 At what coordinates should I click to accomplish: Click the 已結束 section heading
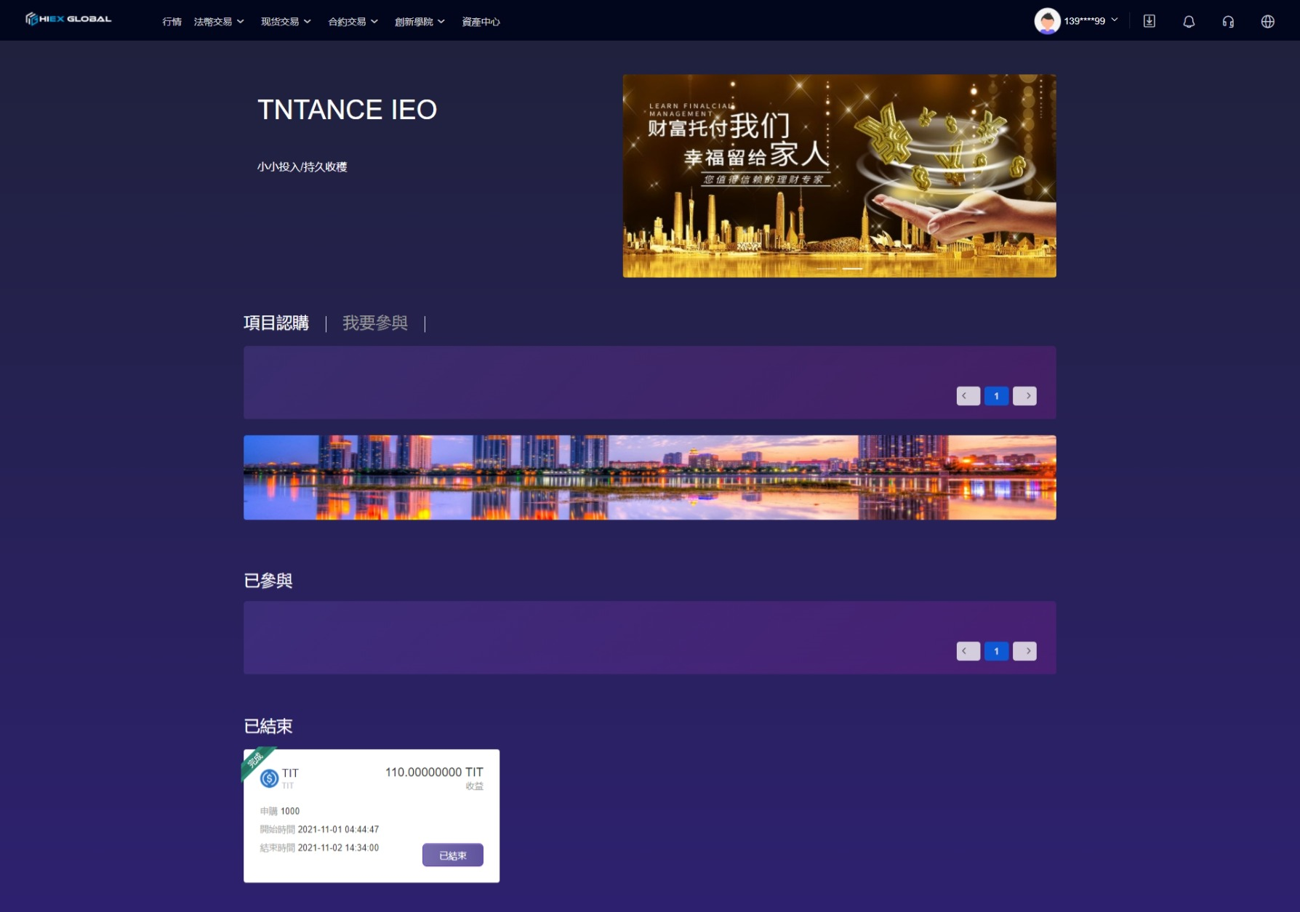pos(268,726)
